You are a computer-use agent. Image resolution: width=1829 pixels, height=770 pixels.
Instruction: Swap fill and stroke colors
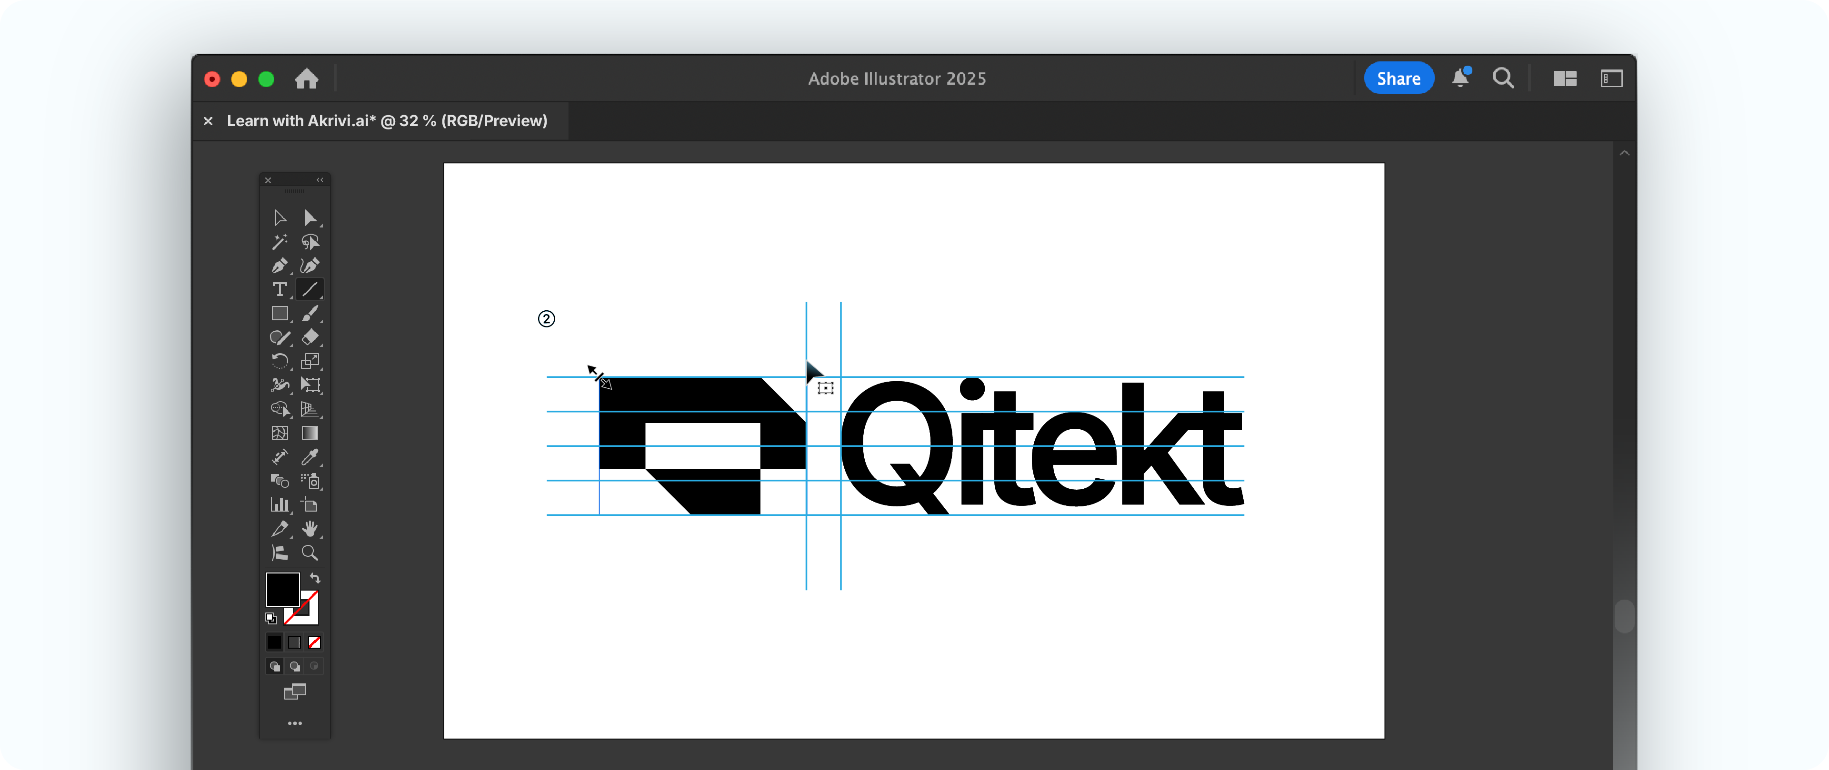point(315,578)
